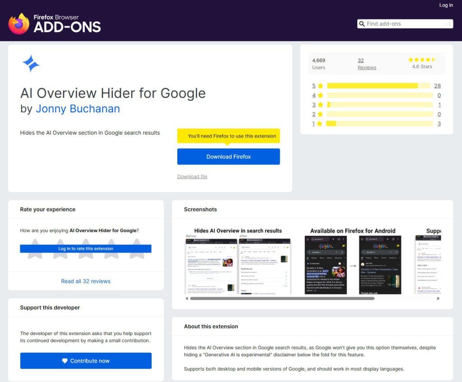The width and height of the screenshot is (462, 382).
Task: Open the partially visible third screenshot
Action: pos(428,262)
